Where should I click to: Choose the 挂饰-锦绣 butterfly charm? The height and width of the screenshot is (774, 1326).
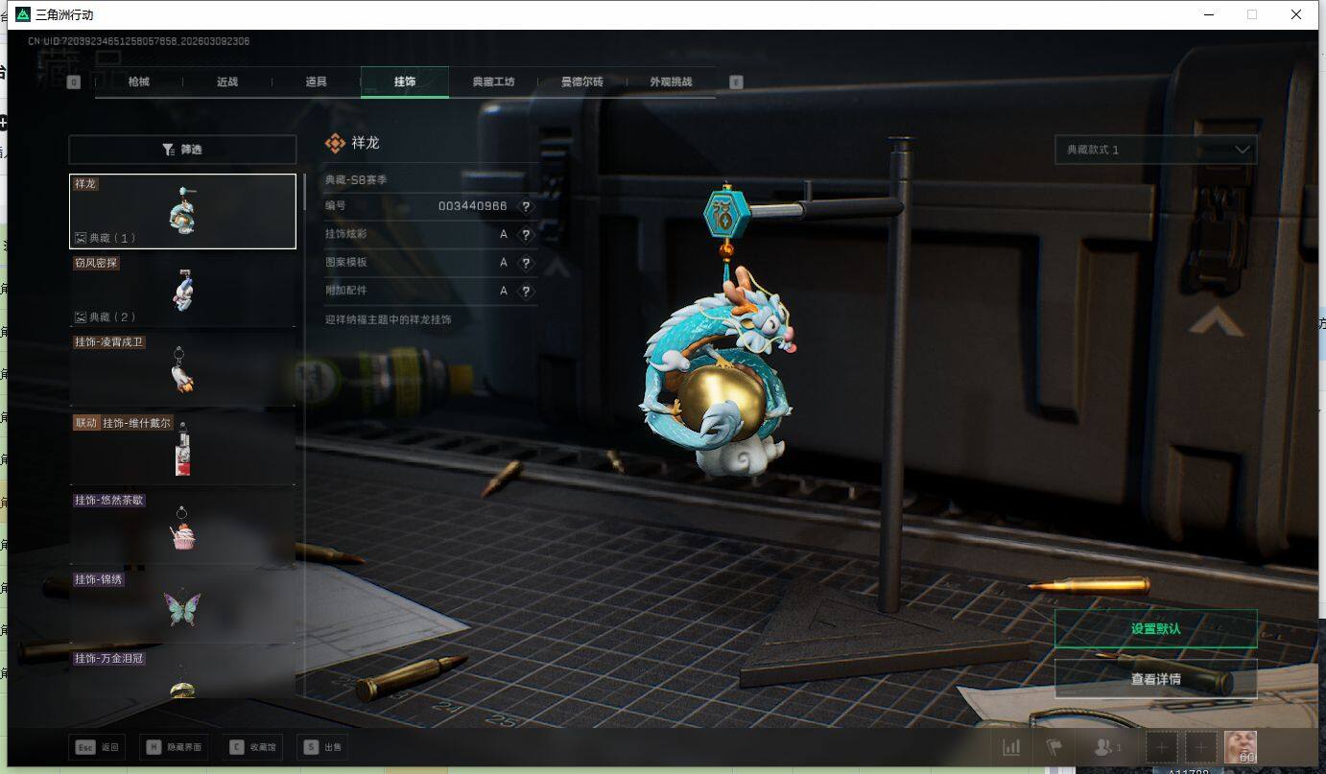click(182, 606)
